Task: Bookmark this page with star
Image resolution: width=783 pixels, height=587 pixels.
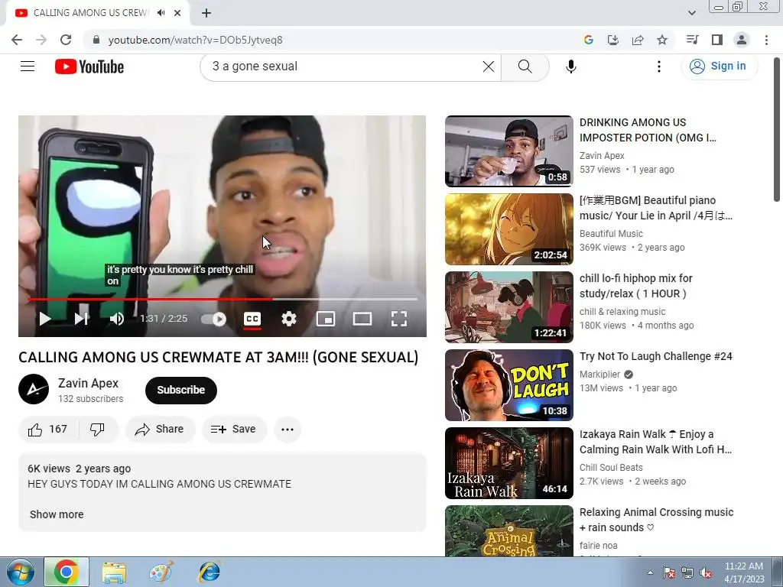Action: pyautogui.click(x=662, y=40)
